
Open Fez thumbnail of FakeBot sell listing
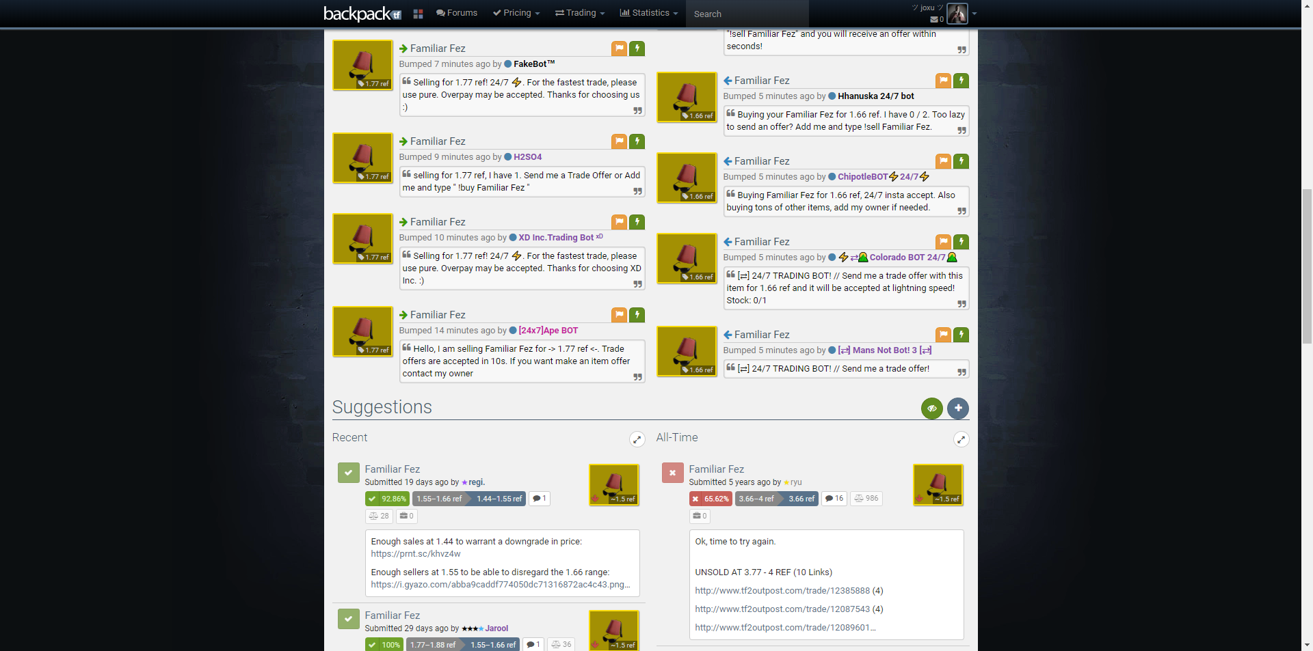(362, 65)
